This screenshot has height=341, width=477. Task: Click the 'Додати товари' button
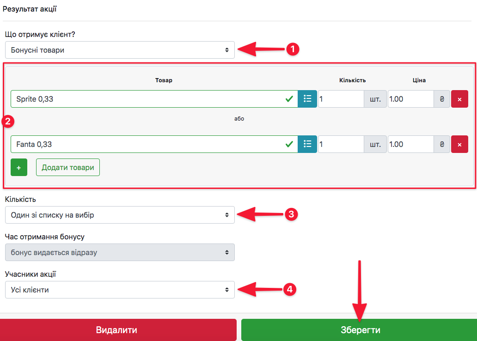tap(68, 167)
